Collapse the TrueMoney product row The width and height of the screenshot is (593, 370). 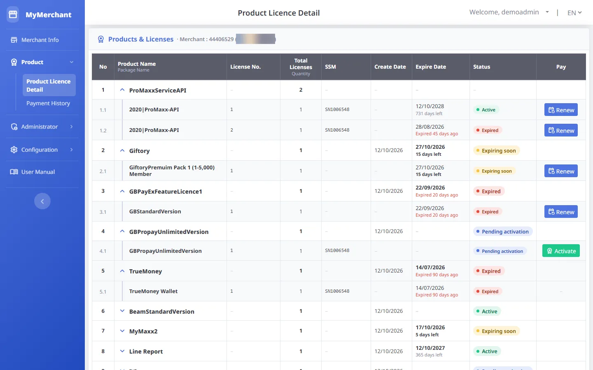pos(122,271)
